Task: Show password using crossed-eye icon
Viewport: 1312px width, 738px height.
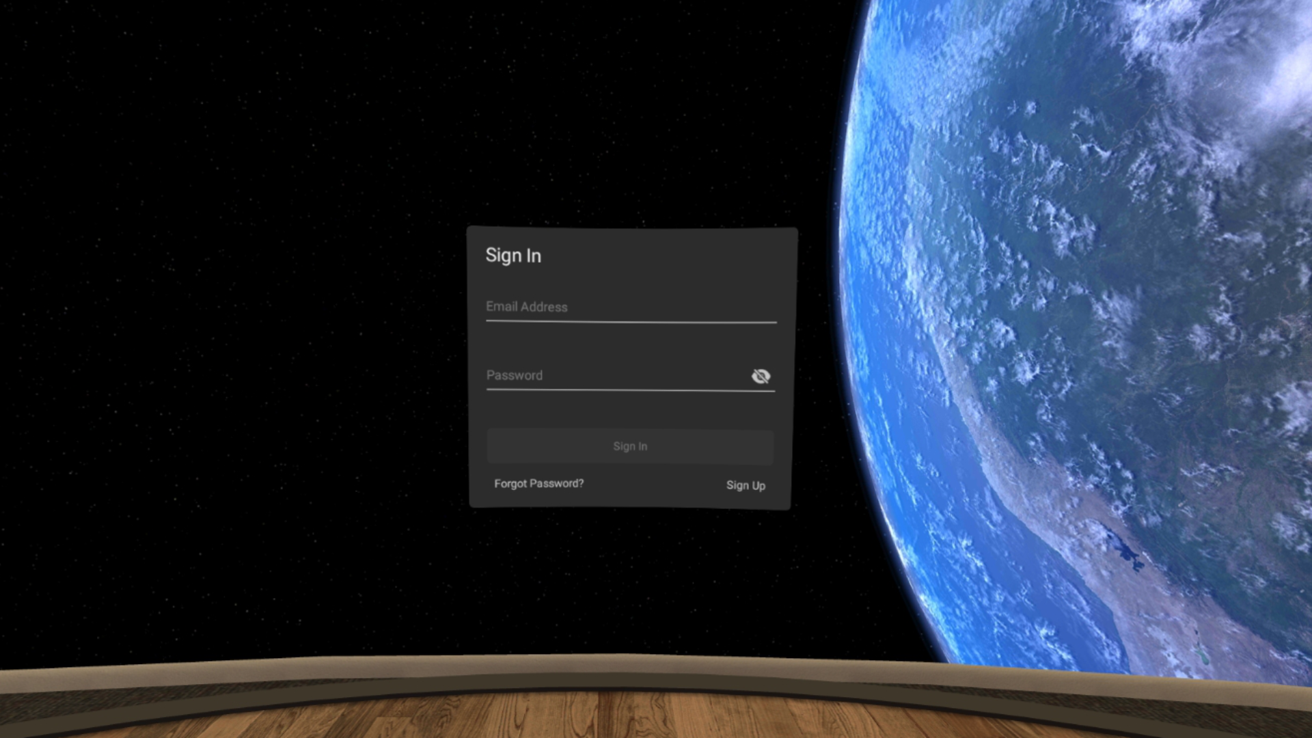Action: coord(761,377)
